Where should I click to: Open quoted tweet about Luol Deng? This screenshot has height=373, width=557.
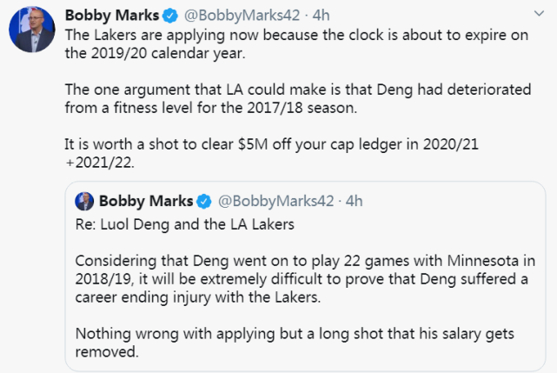pos(305,276)
